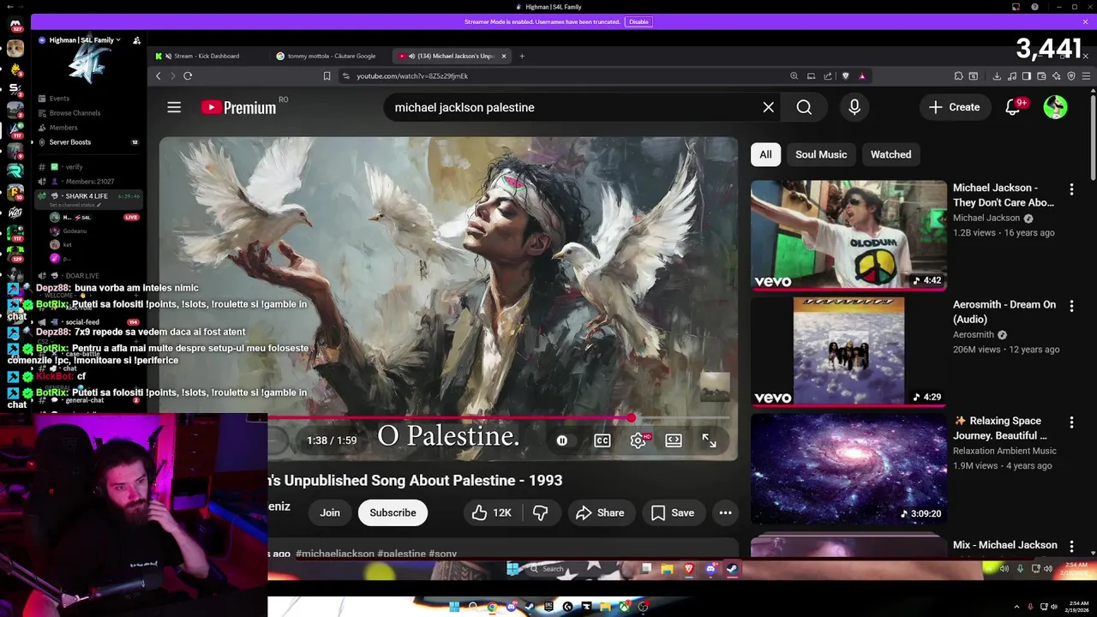Expand Highman | S4L Family server menu
Screen dimensions: 1097x617
[x=85, y=40]
